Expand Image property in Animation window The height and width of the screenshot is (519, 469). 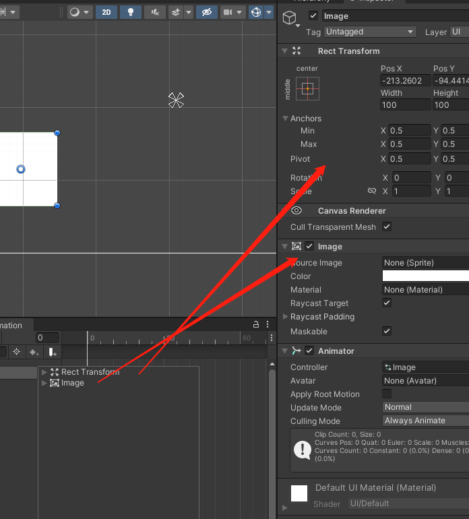pos(44,383)
